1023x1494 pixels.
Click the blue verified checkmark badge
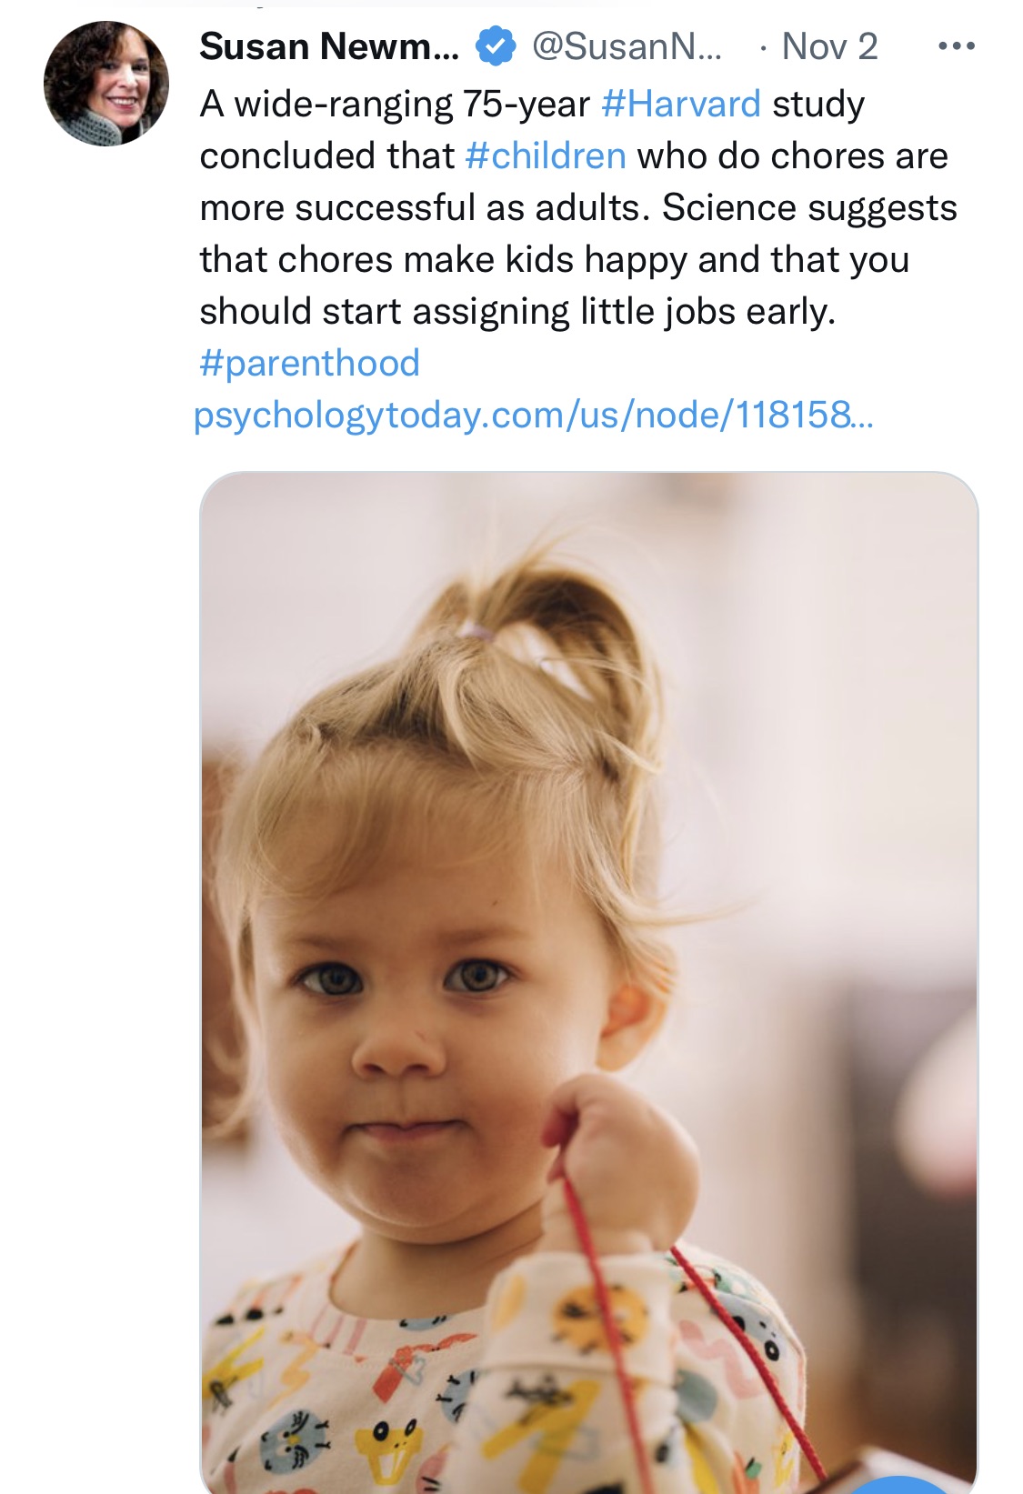tap(496, 47)
